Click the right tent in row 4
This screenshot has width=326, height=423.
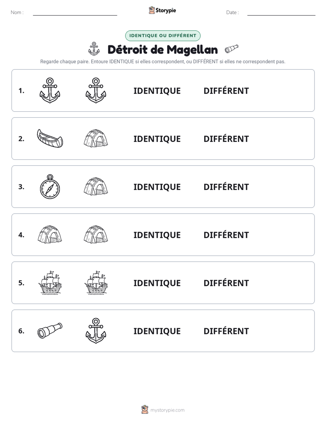pyautogui.click(x=96, y=234)
